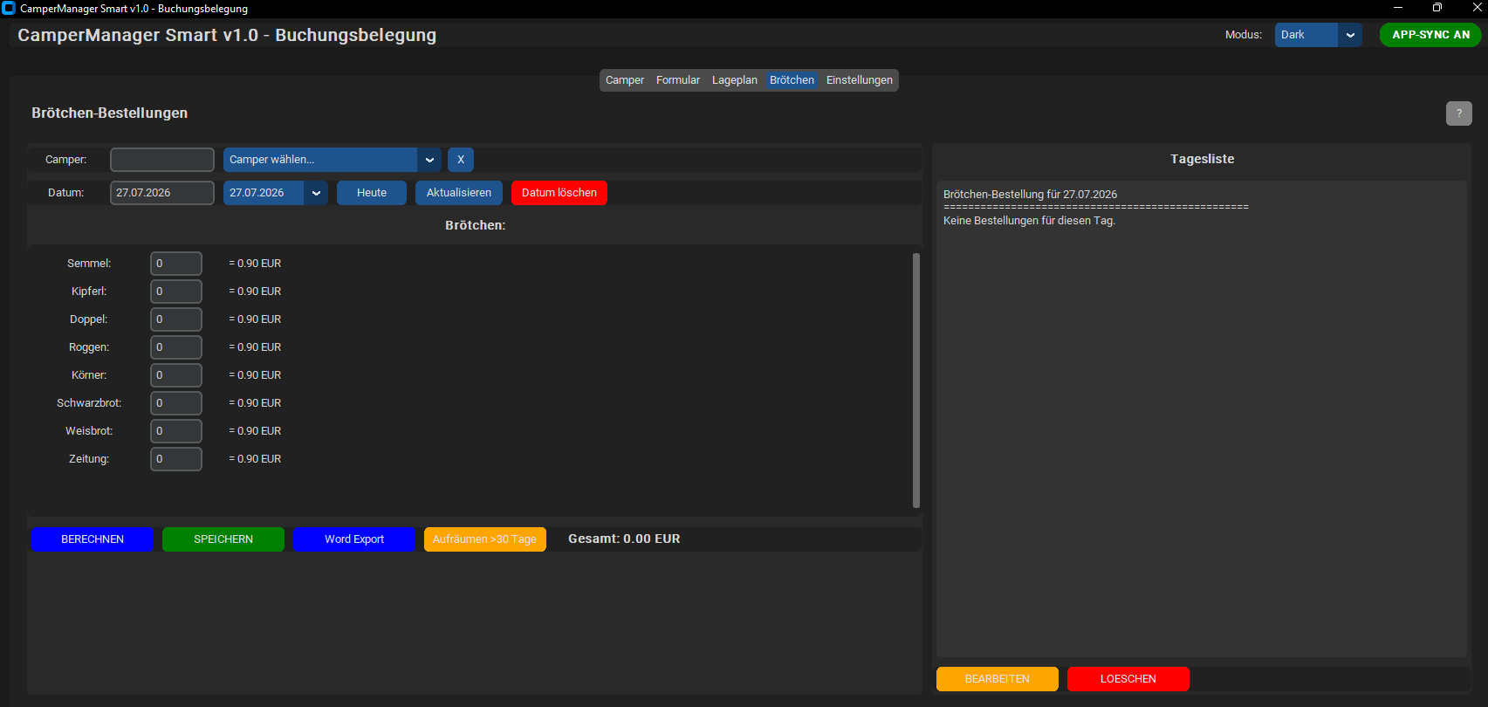Click the vertical scrollbar of Brötchen list

[x=916, y=381]
